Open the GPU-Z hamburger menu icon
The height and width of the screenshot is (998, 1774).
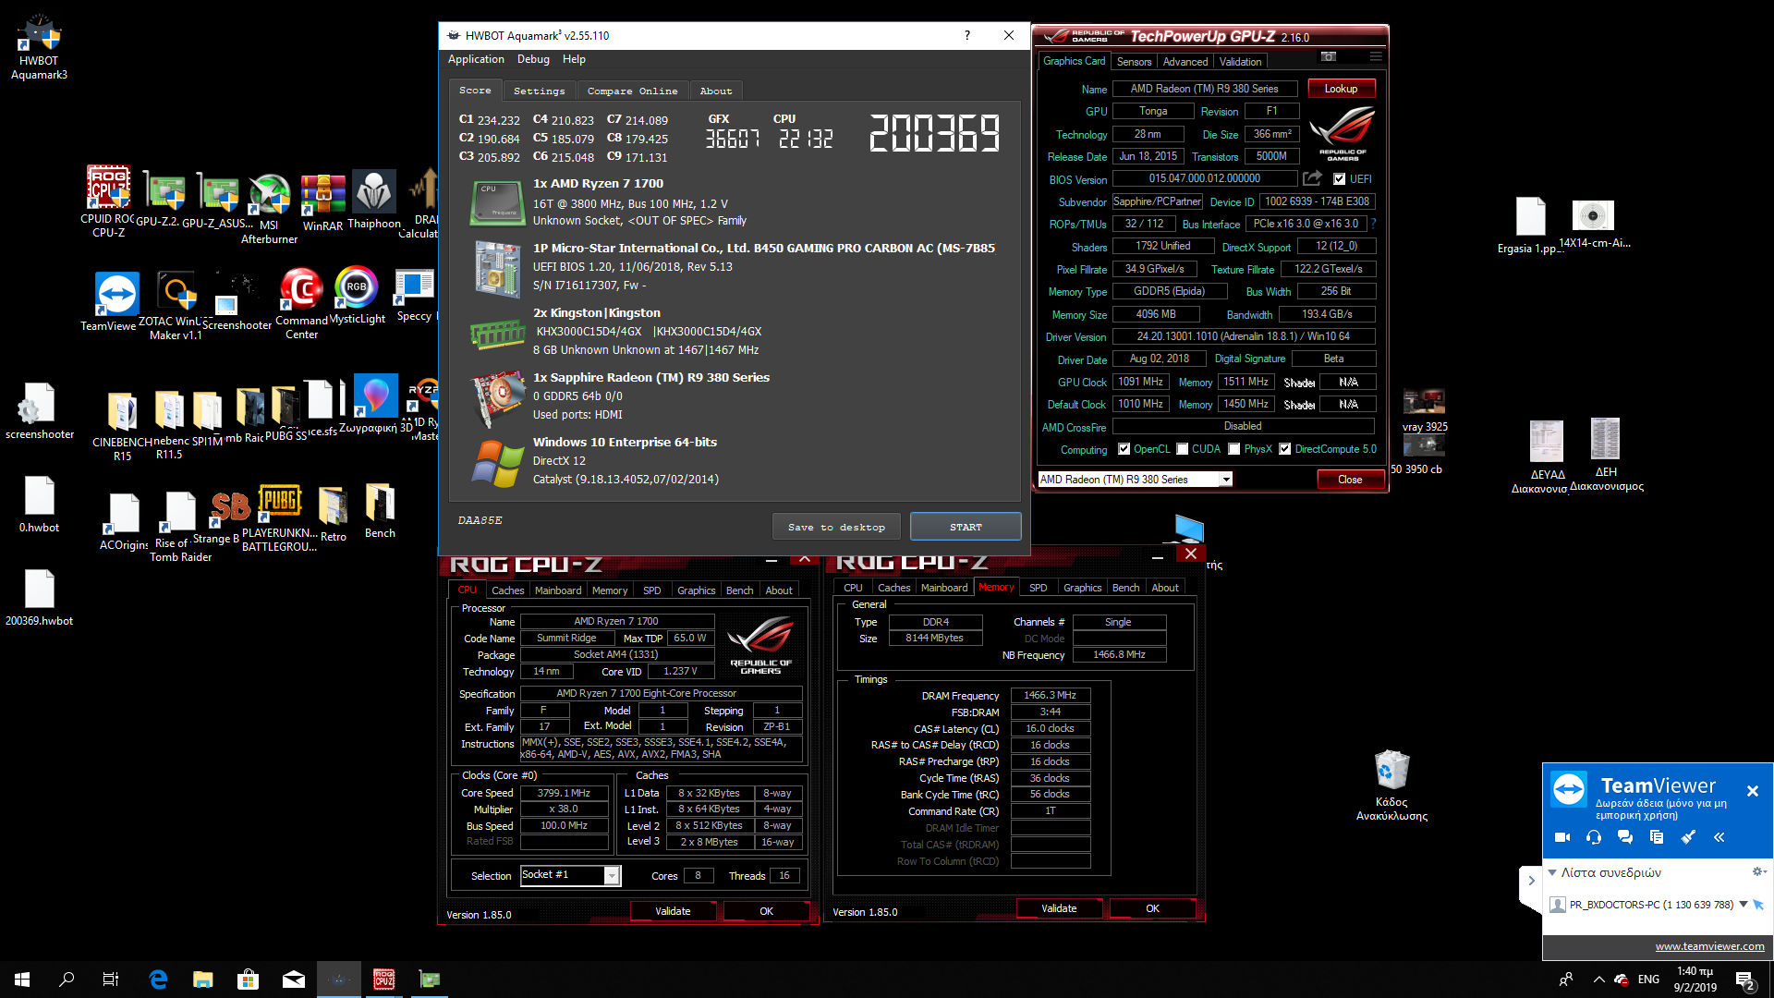[x=1376, y=56]
